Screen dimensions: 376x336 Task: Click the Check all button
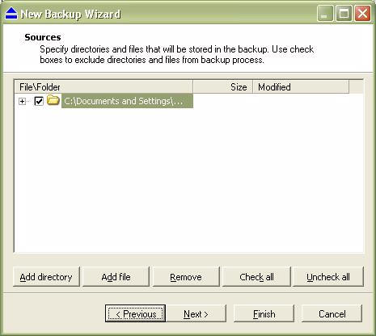point(256,277)
